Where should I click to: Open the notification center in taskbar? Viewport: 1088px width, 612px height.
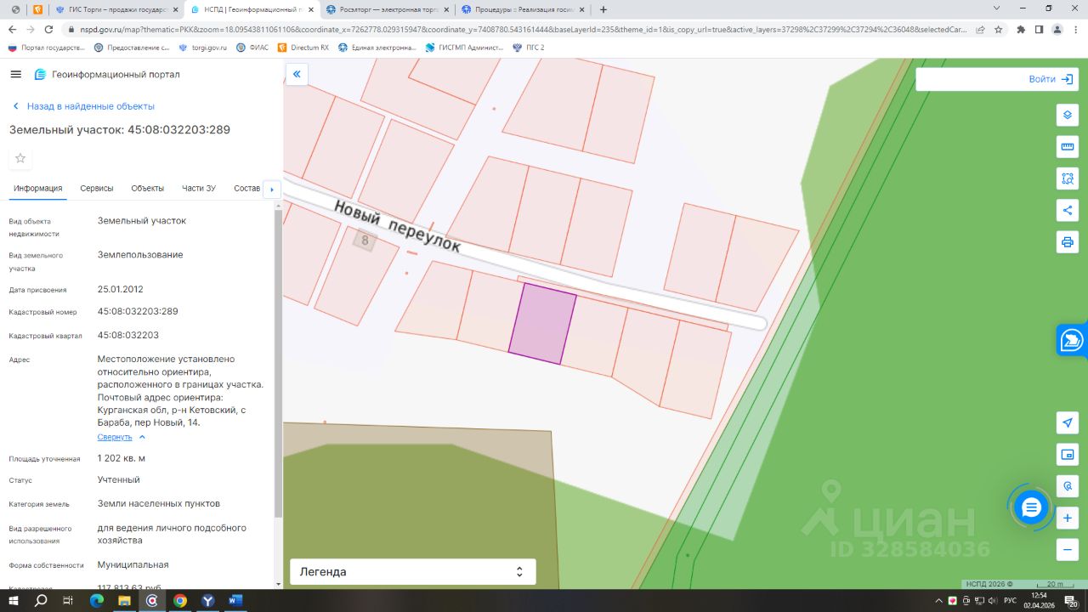coord(1071,601)
